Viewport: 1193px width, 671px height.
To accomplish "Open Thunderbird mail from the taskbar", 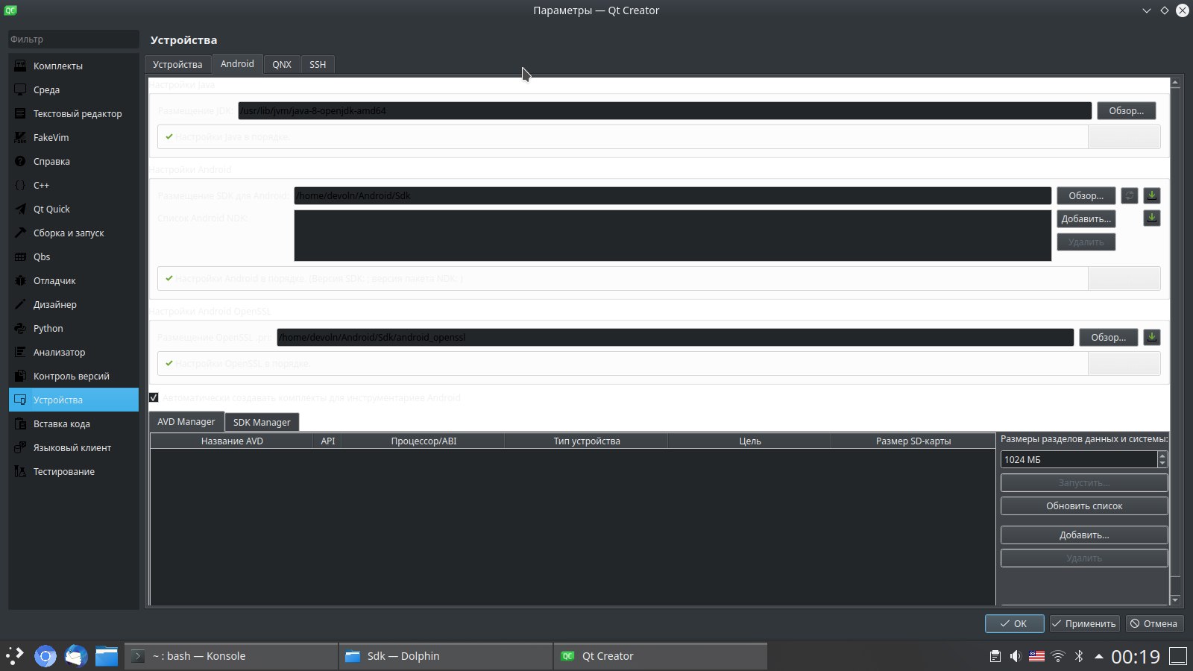I will pyautogui.click(x=76, y=656).
